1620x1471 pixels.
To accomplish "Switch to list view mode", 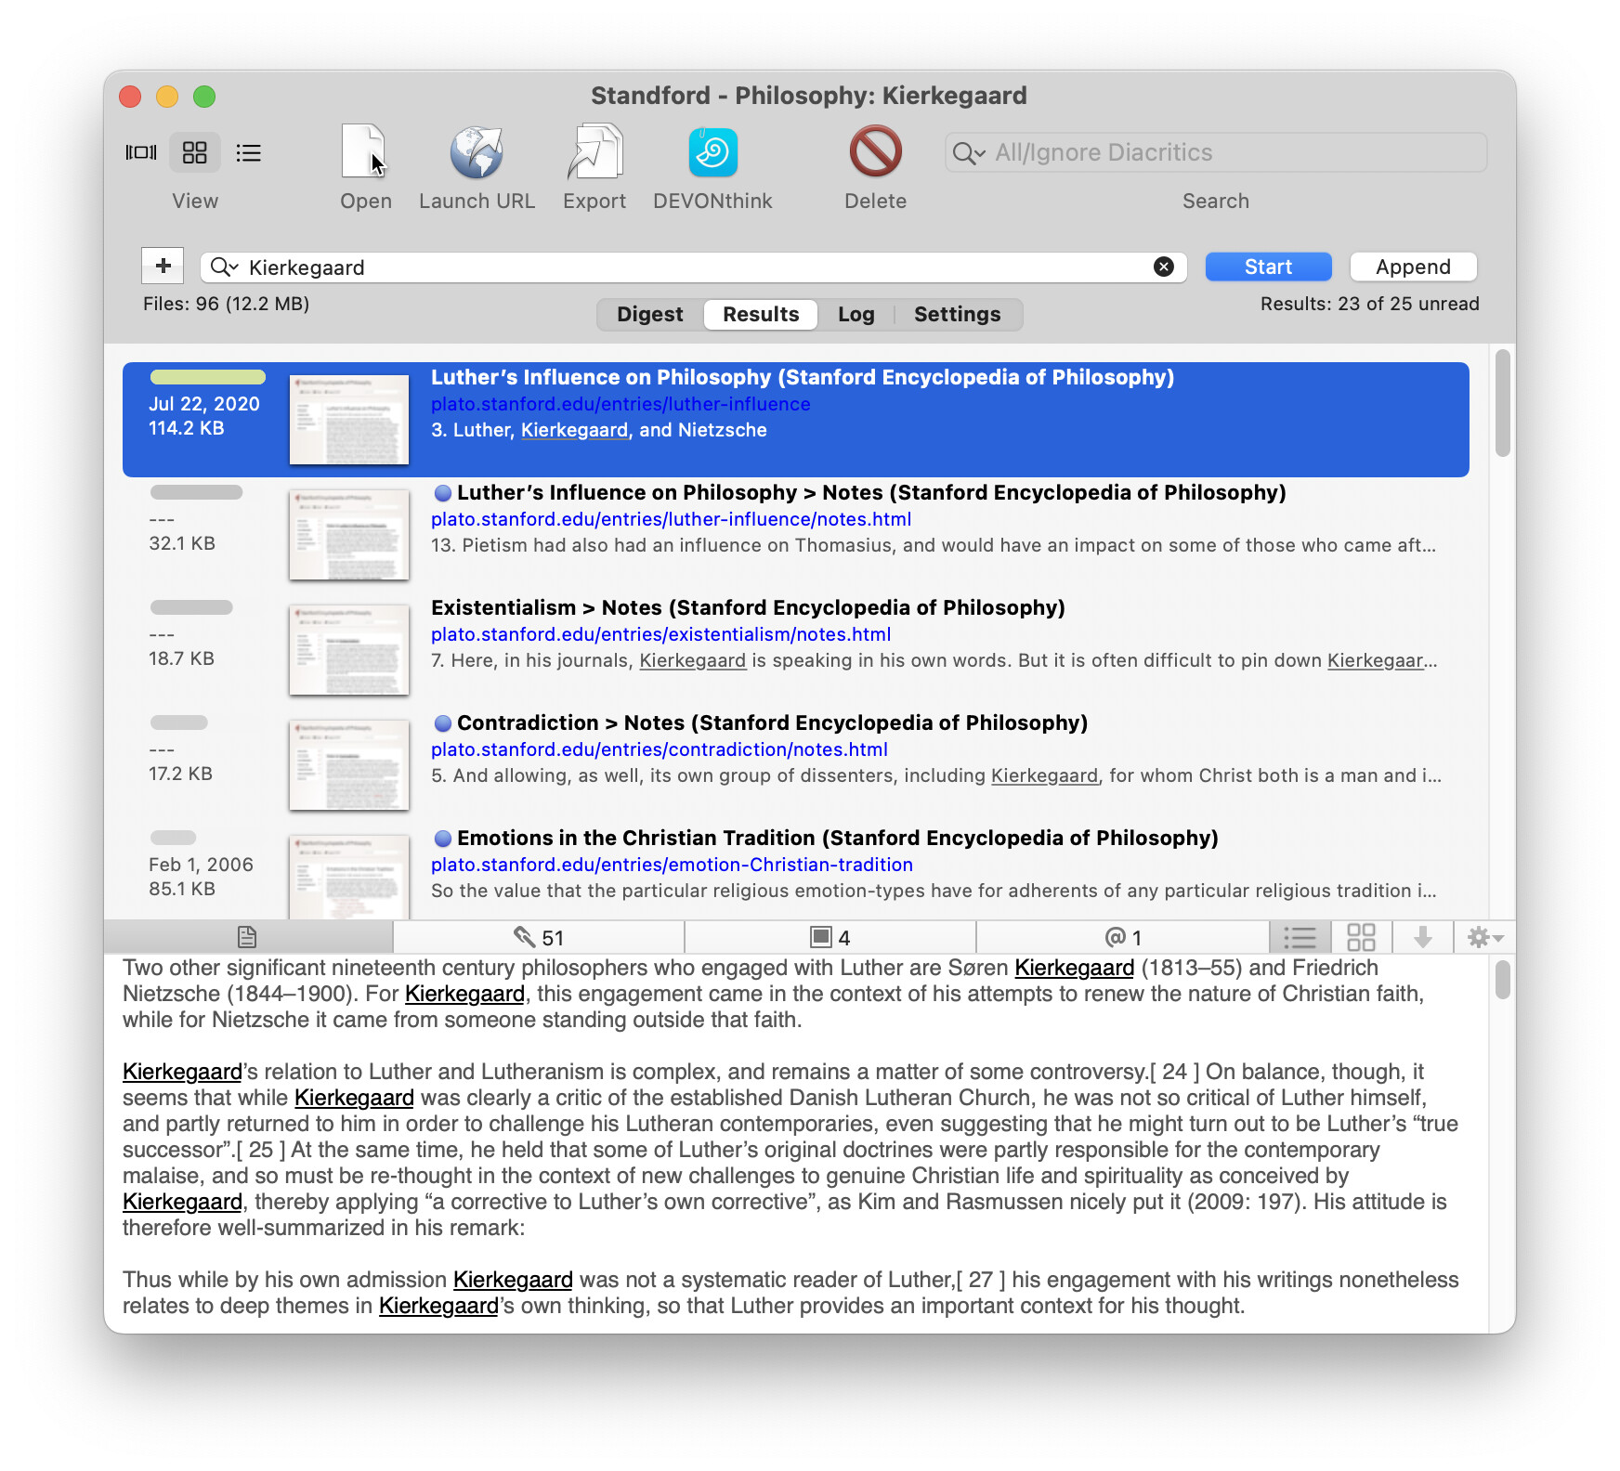I will tap(248, 152).
